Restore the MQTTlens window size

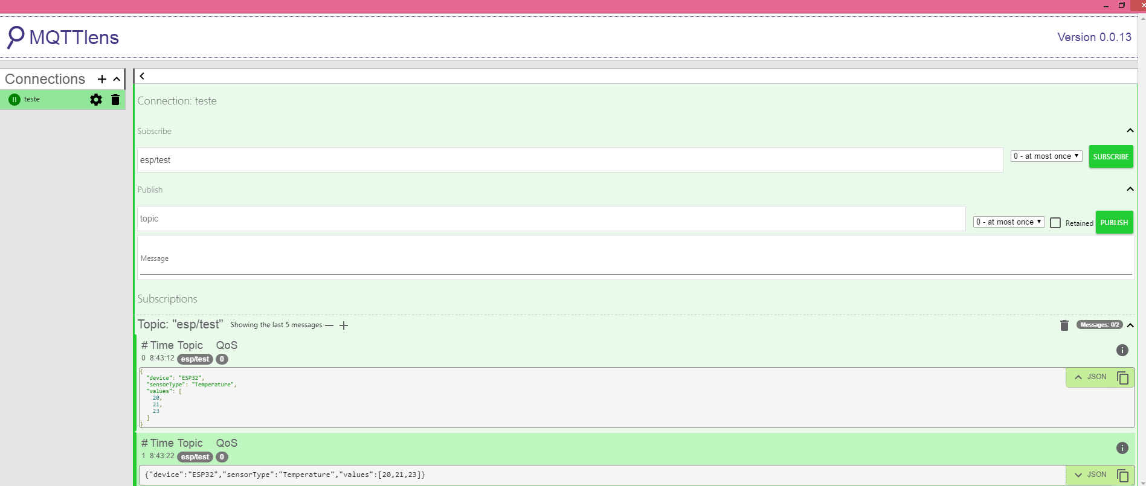1122,5
